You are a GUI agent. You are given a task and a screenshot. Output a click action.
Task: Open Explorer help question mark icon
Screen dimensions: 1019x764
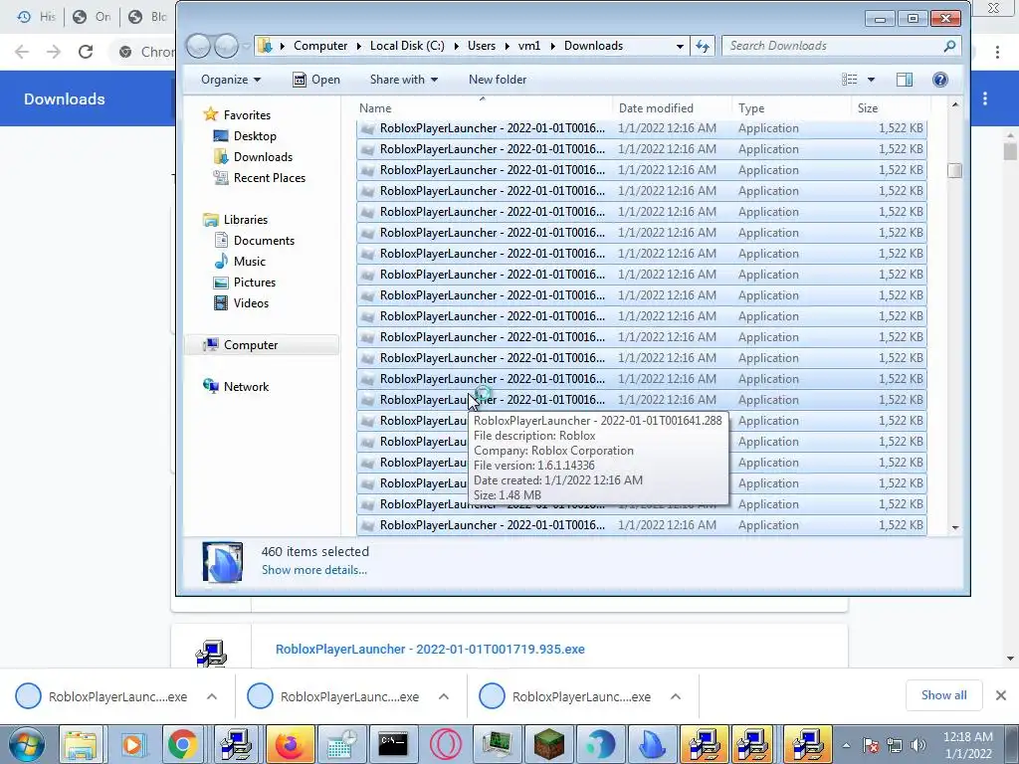click(939, 80)
